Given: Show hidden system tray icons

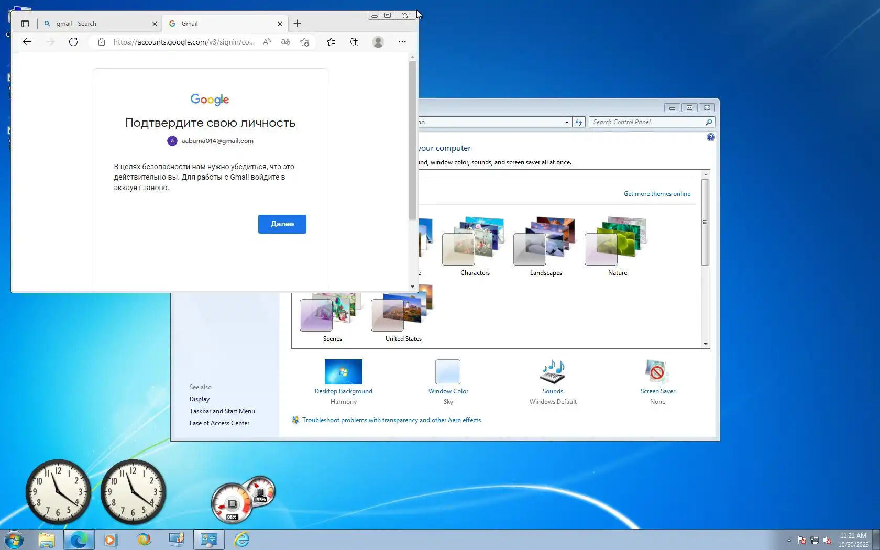Looking at the screenshot, I should click(789, 540).
